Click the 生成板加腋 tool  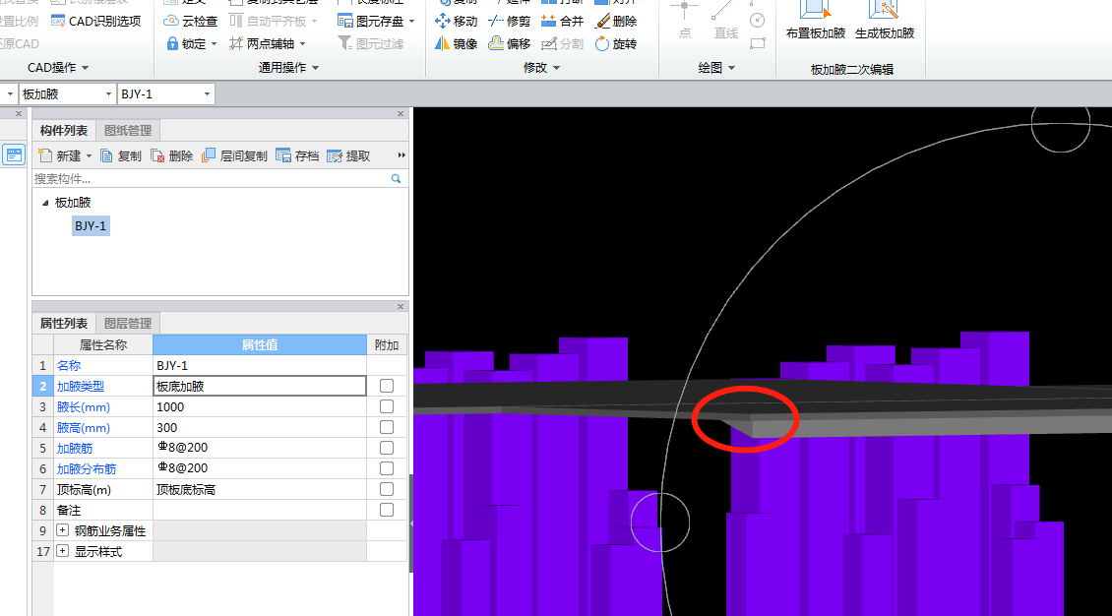click(885, 22)
